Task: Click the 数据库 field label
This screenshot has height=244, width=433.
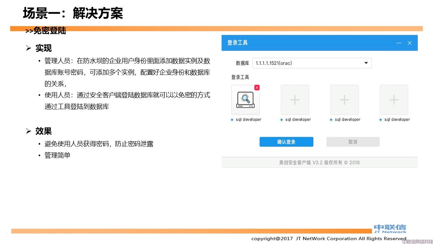Action: click(243, 63)
